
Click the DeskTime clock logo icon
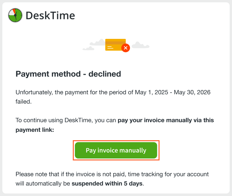[15, 15]
